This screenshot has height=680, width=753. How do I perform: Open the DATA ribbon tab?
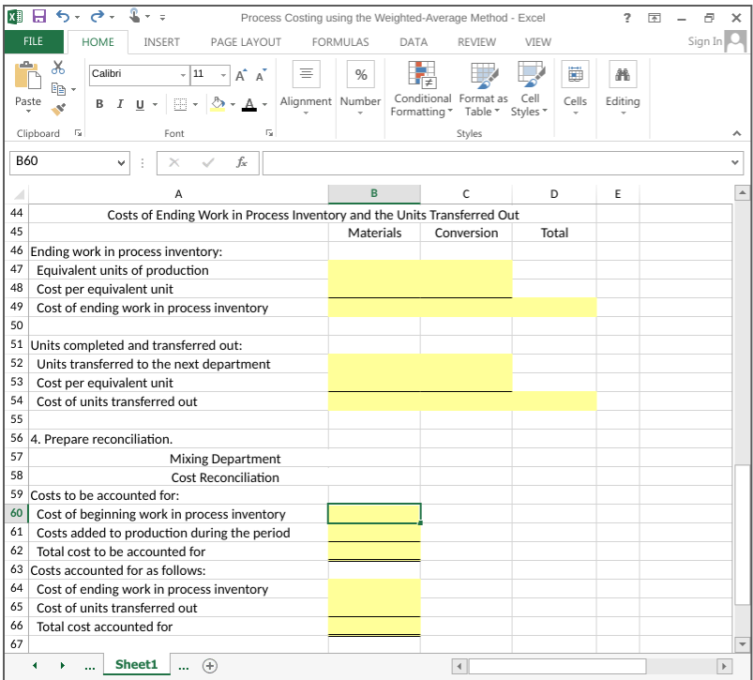pos(414,42)
